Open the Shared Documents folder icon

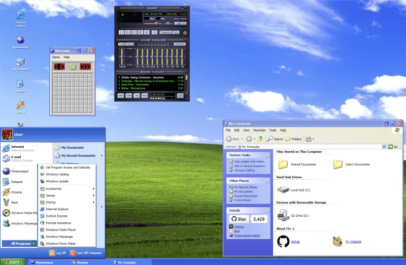283,164
